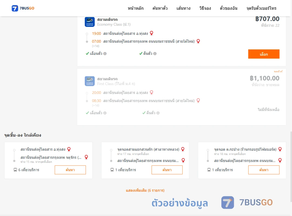292x216 pixels.
Task: Click the 7BUSGO logo in the header
Action: [23, 8]
